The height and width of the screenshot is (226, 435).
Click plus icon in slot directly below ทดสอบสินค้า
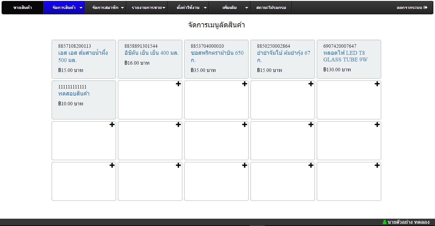112,125
